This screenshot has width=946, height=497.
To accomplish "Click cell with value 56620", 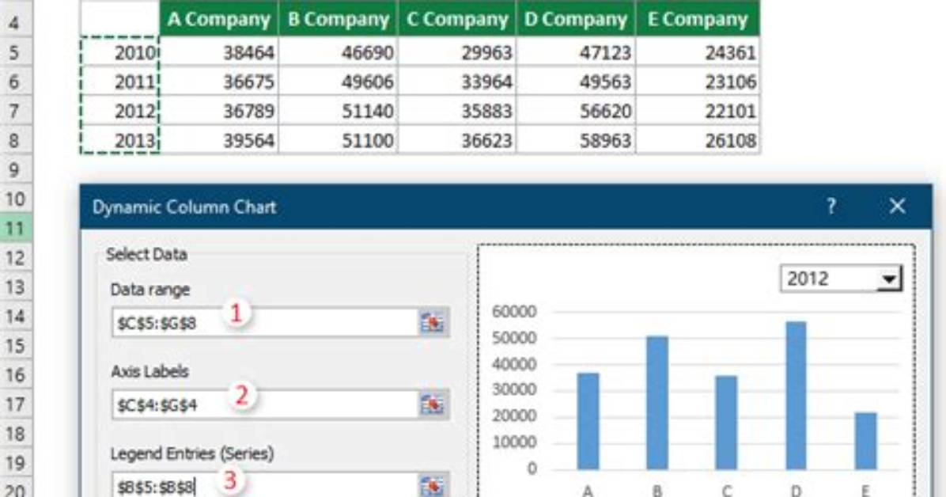I will pyautogui.click(x=576, y=111).
